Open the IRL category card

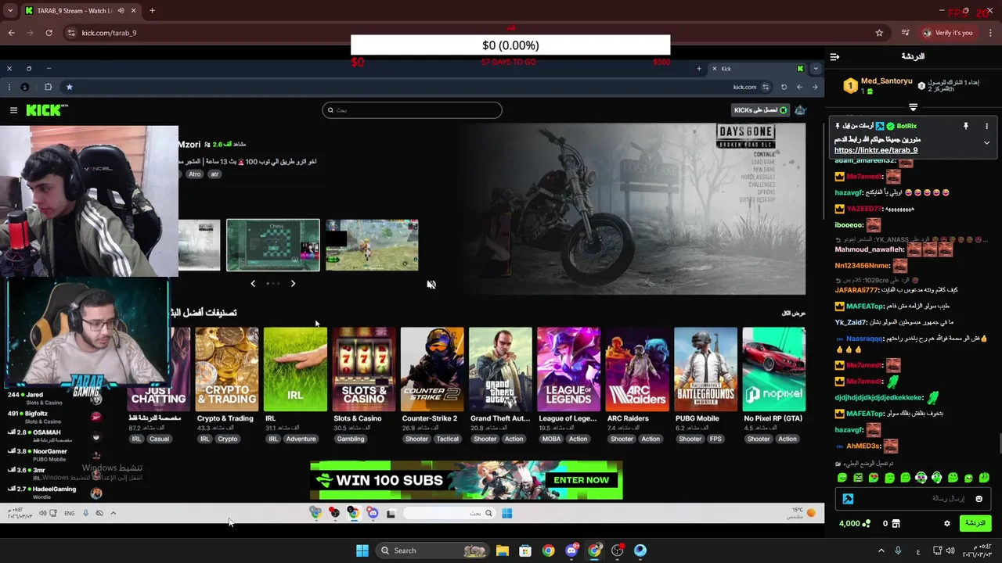[295, 369]
